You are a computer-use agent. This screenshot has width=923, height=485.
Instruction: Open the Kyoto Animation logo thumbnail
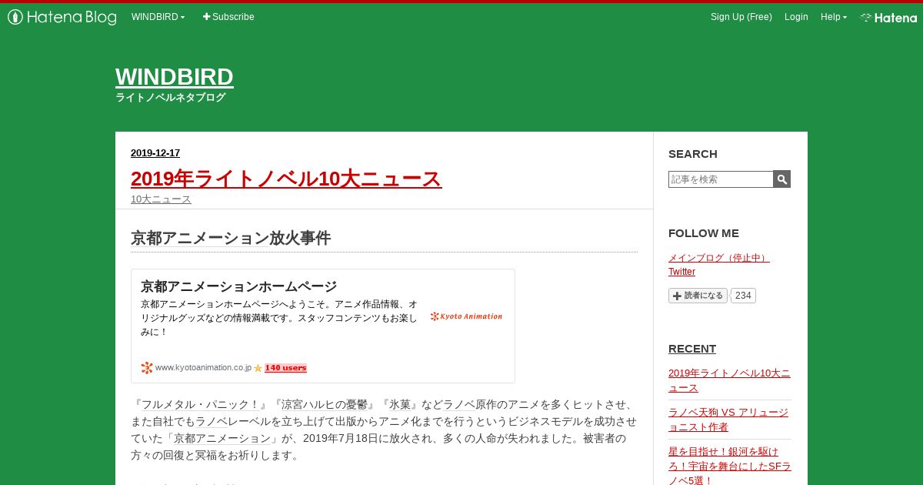pyautogui.click(x=466, y=316)
